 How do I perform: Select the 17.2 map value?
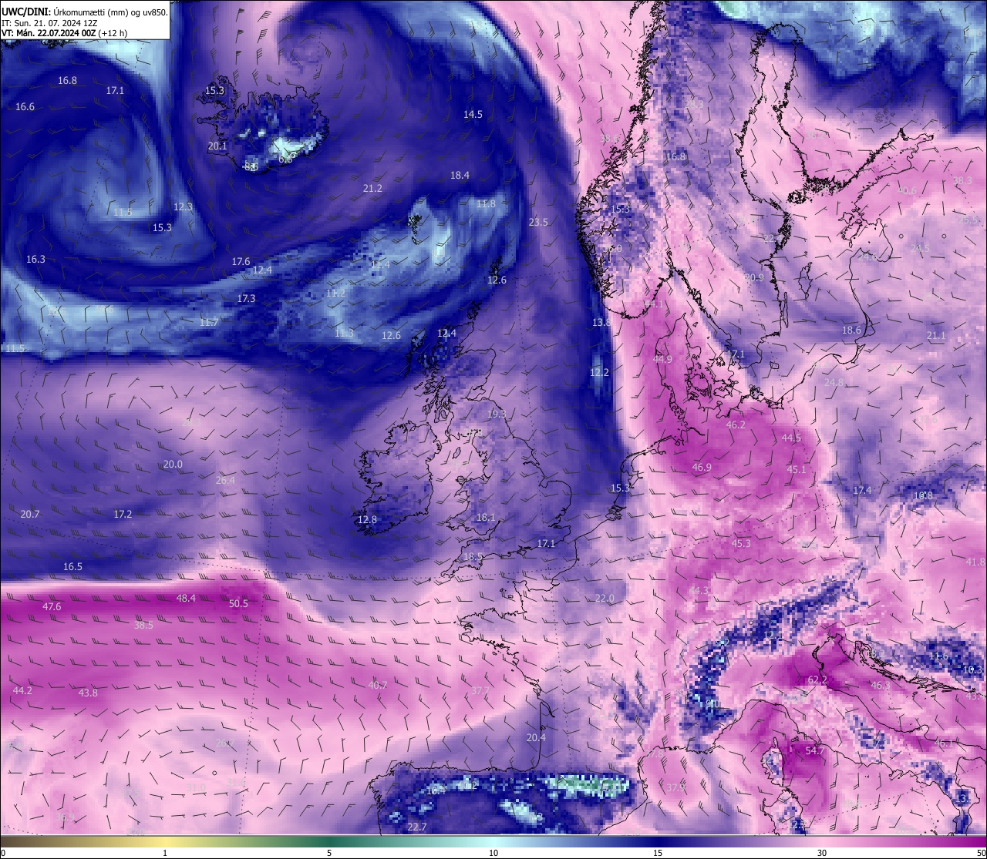123,515
